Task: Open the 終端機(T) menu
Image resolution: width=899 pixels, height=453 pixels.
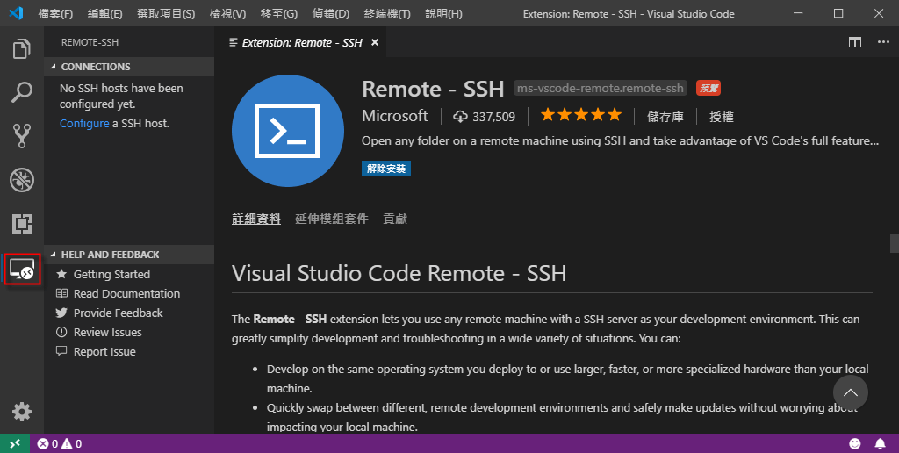Action: tap(387, 14)
